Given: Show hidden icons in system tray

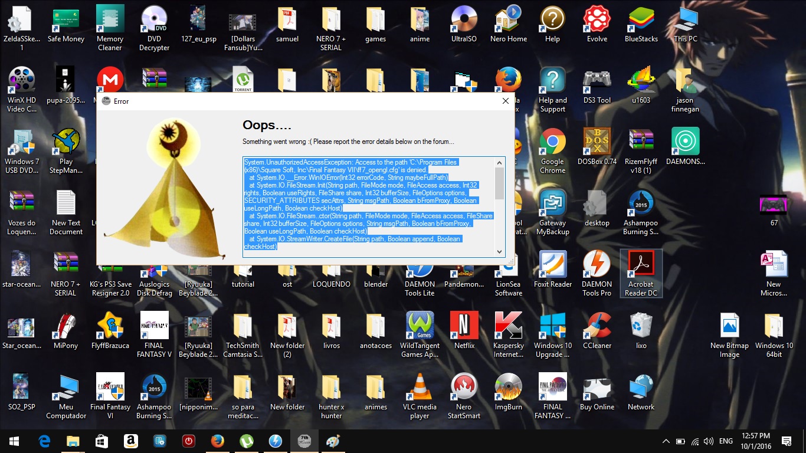Looking at the screenshot, I should 666,441.
